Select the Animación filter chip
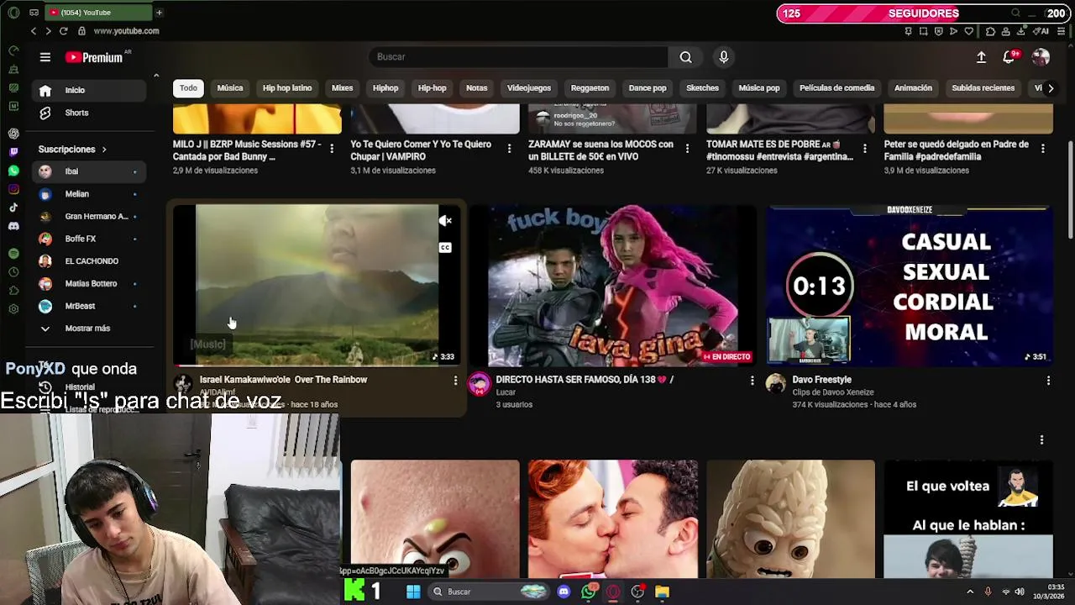The width and height of the screenshot is (1075, 605). coord(913,88)
